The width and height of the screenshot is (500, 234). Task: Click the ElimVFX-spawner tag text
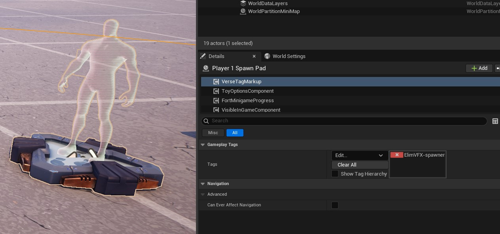click(424, 155)
